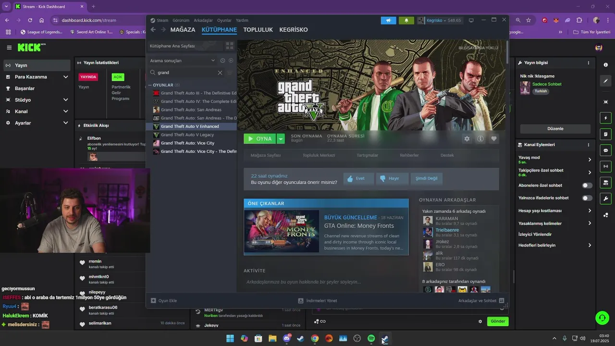Open Kick hamburger menu

(9, 48)
